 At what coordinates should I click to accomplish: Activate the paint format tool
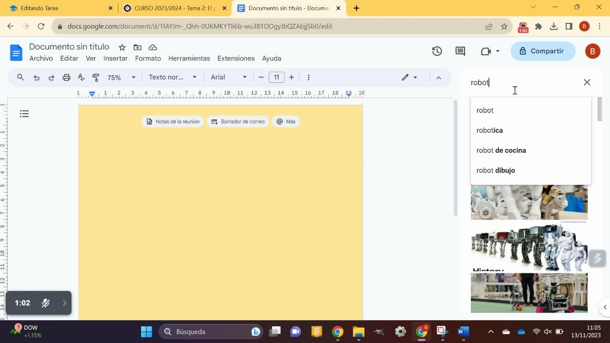click(96, 77)
